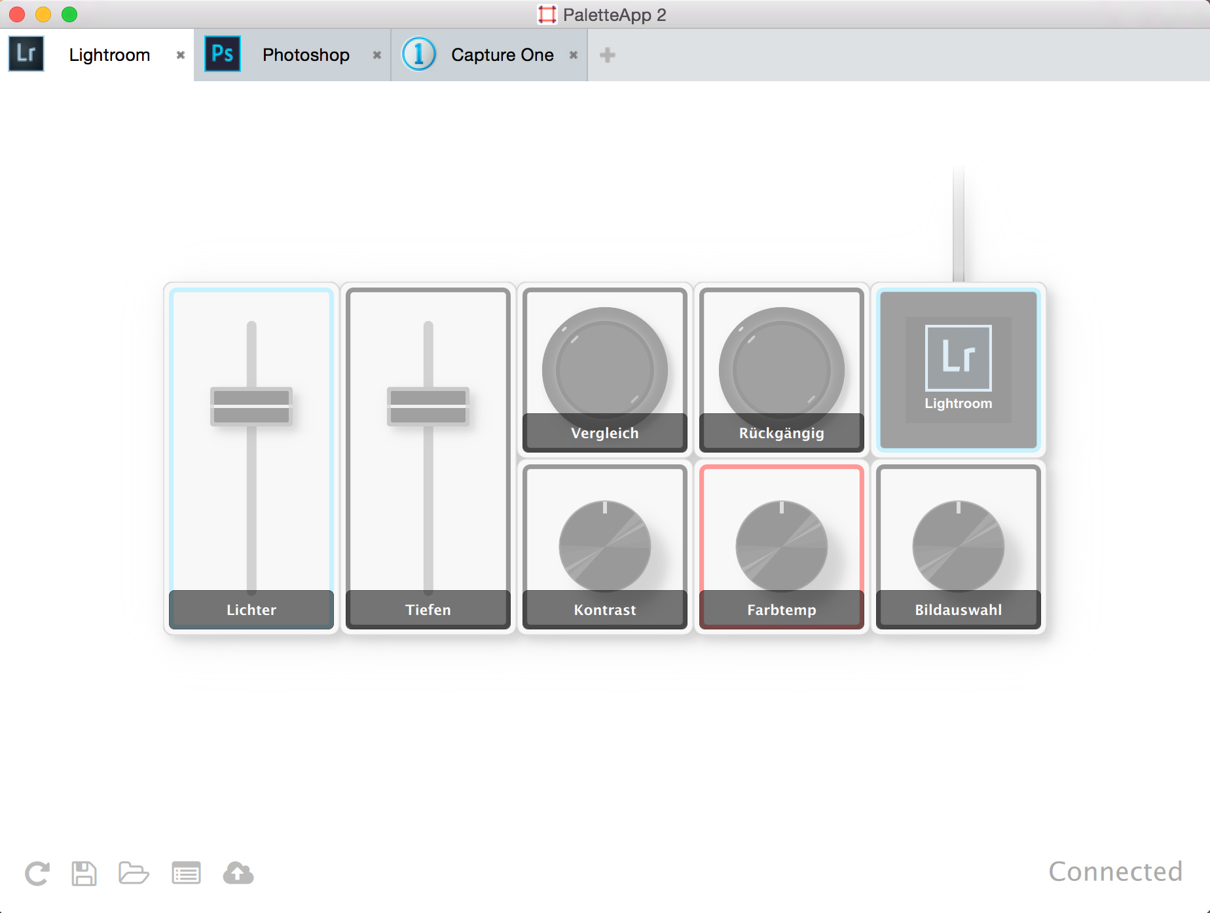Click the Capture One numbered icon
This screenshot has height=913, width=1210.
pyautogui.click(x=418, y=54)
